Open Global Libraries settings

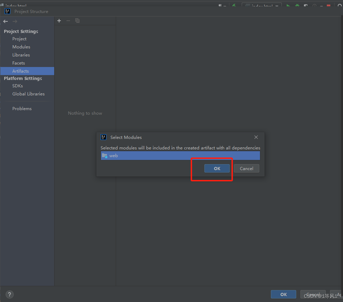[x=27, y=94]
